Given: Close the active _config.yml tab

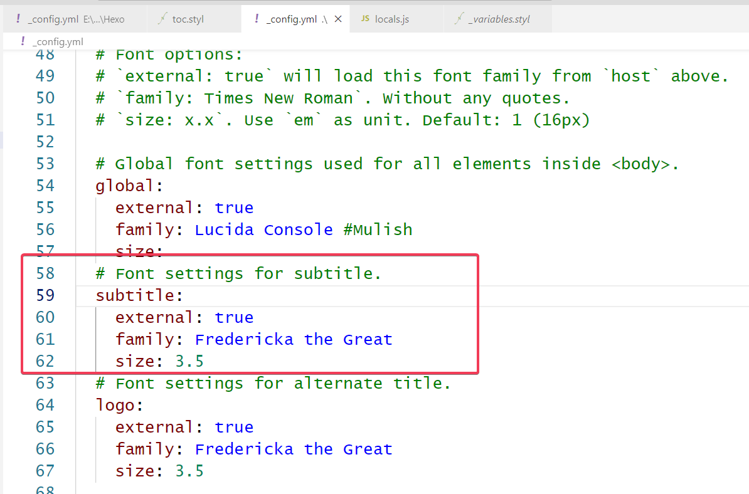Looking at the screenshot, I should point(338,19).
